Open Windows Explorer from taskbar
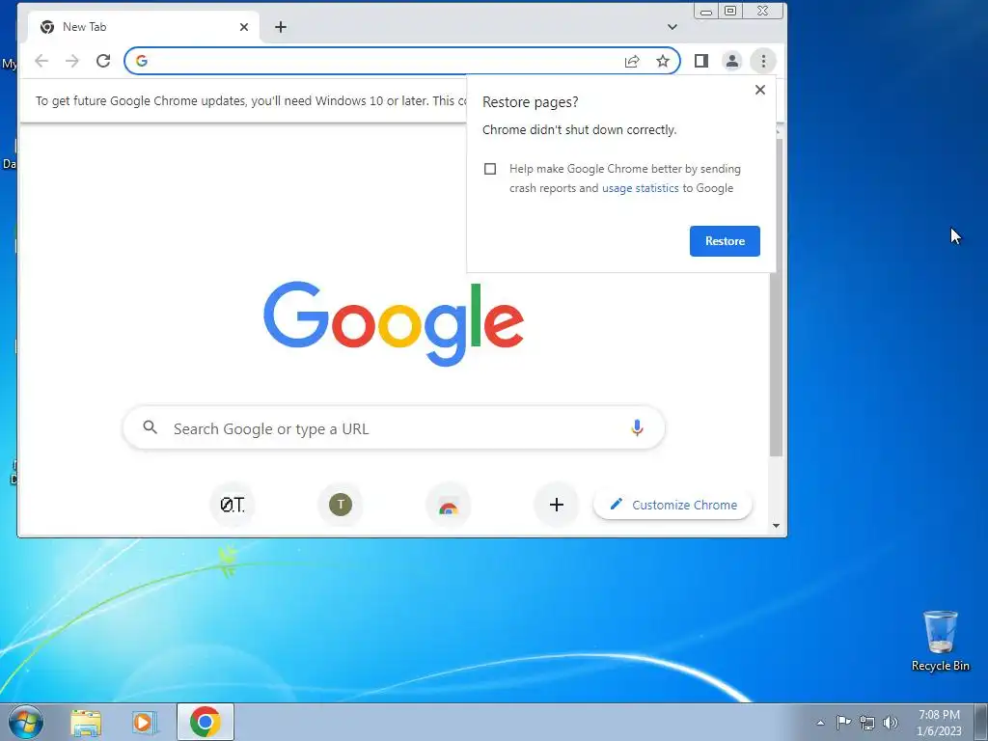The image size is (988, 741). pos(86,722)
